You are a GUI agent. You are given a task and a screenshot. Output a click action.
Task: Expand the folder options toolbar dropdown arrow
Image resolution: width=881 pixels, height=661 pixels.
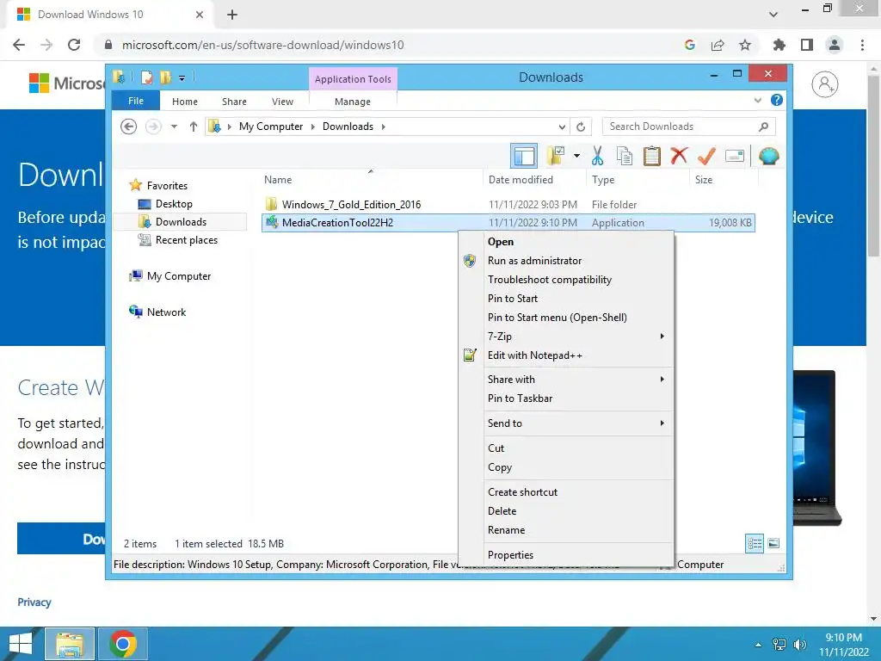point(576,156)
